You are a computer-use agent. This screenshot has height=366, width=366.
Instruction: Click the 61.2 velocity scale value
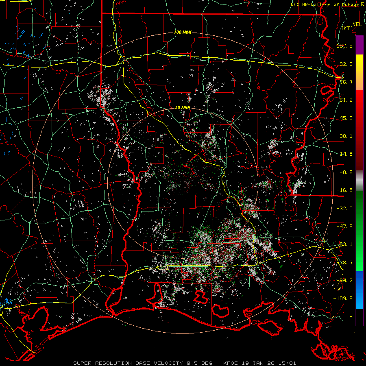(x=346, y=100)
